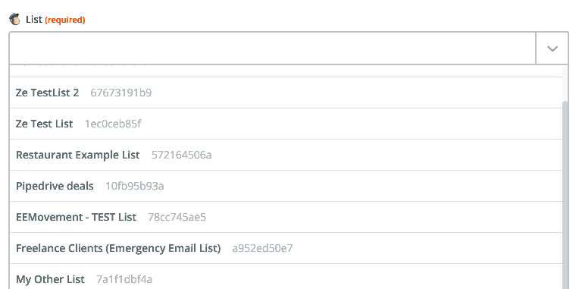Click scrollbar track above the thumb
The height and width of the screenshot is (289, 579).
[565, 83]
